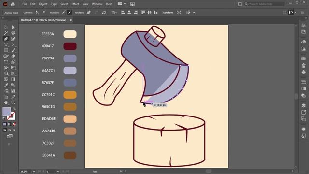Choose the Hand tool
This screenshot has width=309, height=174.
click(x=6, y=102)
